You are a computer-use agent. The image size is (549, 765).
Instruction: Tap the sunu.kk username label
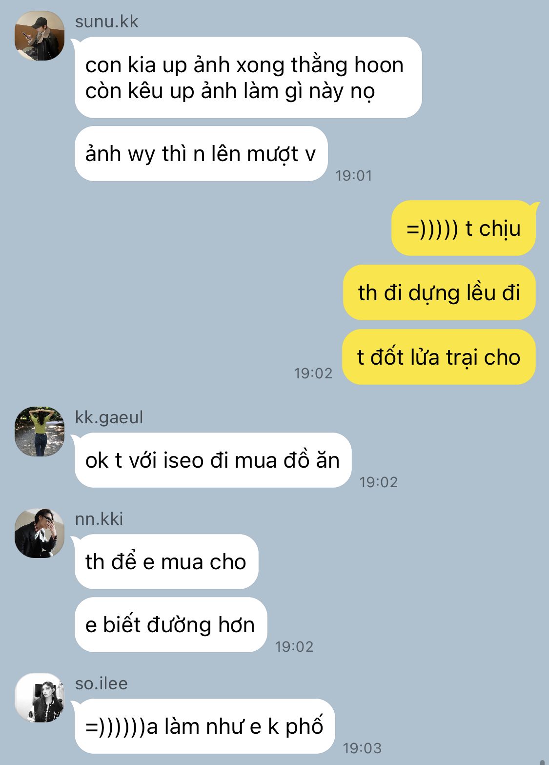click(107, 21)
